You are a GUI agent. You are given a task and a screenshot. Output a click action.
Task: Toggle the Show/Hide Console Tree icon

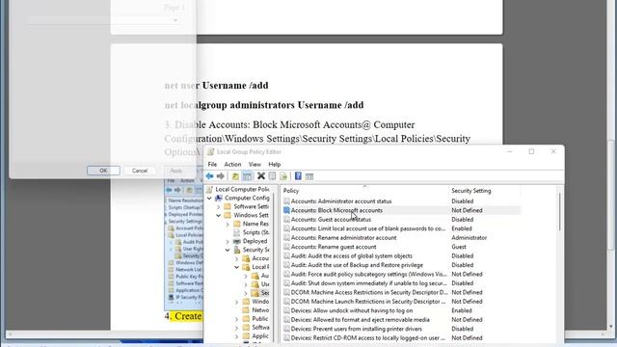tap(247, 176)
